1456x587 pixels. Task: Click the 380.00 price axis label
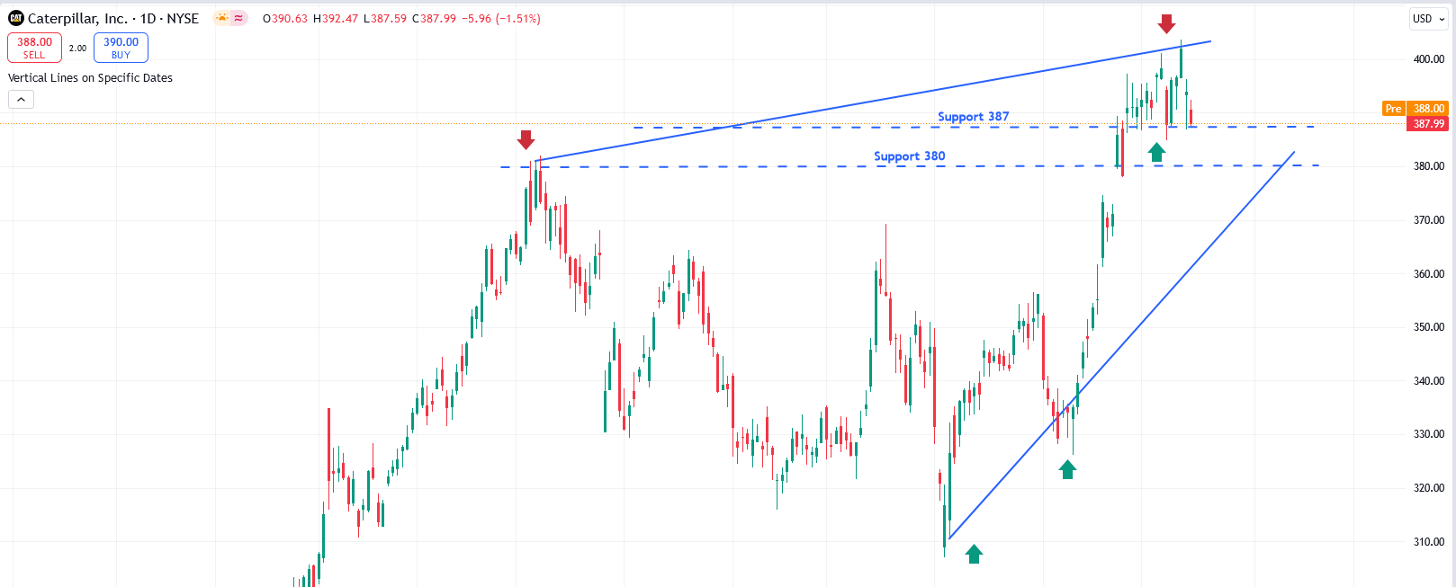coord(1429,166)
